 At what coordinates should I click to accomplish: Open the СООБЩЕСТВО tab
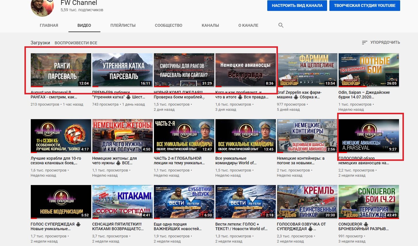tap(169, 25)
